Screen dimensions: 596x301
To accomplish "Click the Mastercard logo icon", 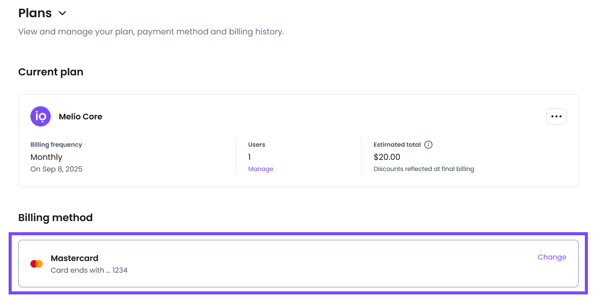I will (x=36, y=264).
